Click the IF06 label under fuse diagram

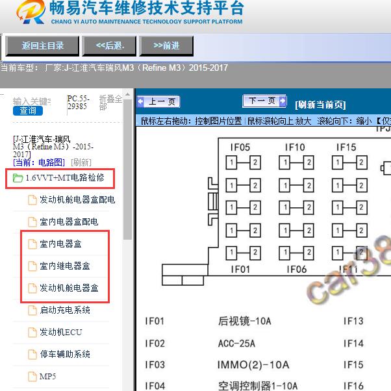pos(296,270)
